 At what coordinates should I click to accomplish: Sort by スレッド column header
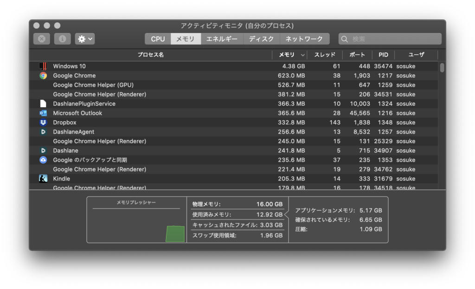[325, 55]
